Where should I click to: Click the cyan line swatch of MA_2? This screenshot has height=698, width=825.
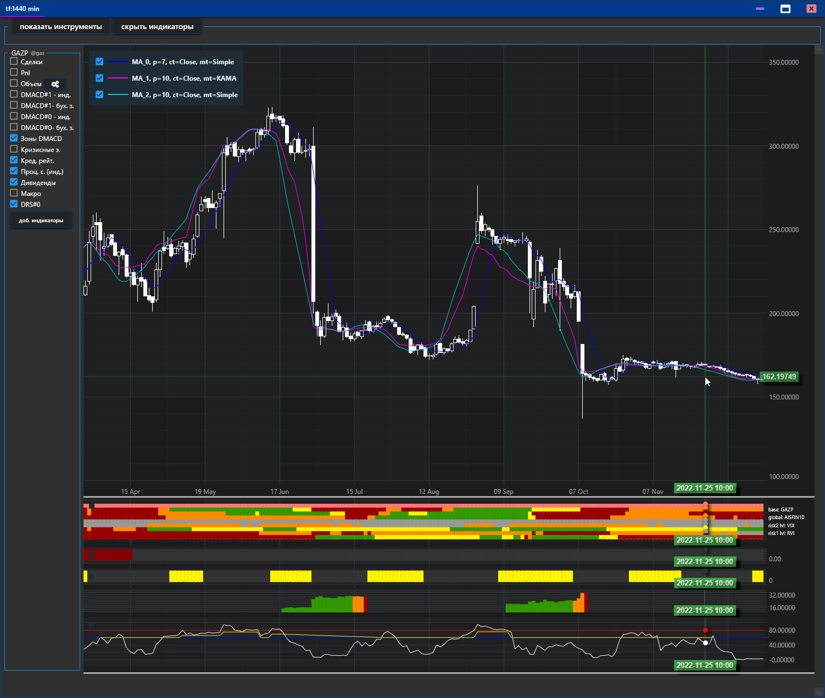pos(118,95)
